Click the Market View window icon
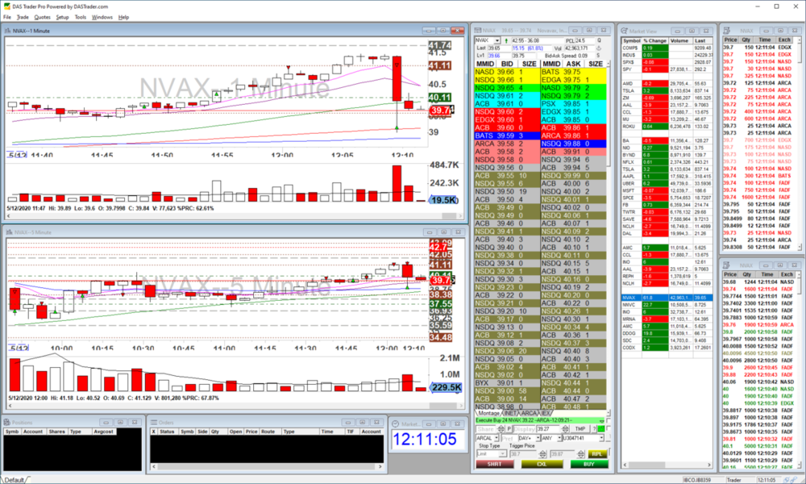This screenshot has width=806, height=484. [x=624, y=31]
